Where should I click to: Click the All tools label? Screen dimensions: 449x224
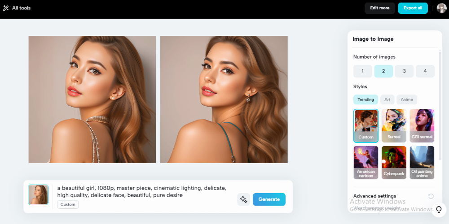[21, 8]
